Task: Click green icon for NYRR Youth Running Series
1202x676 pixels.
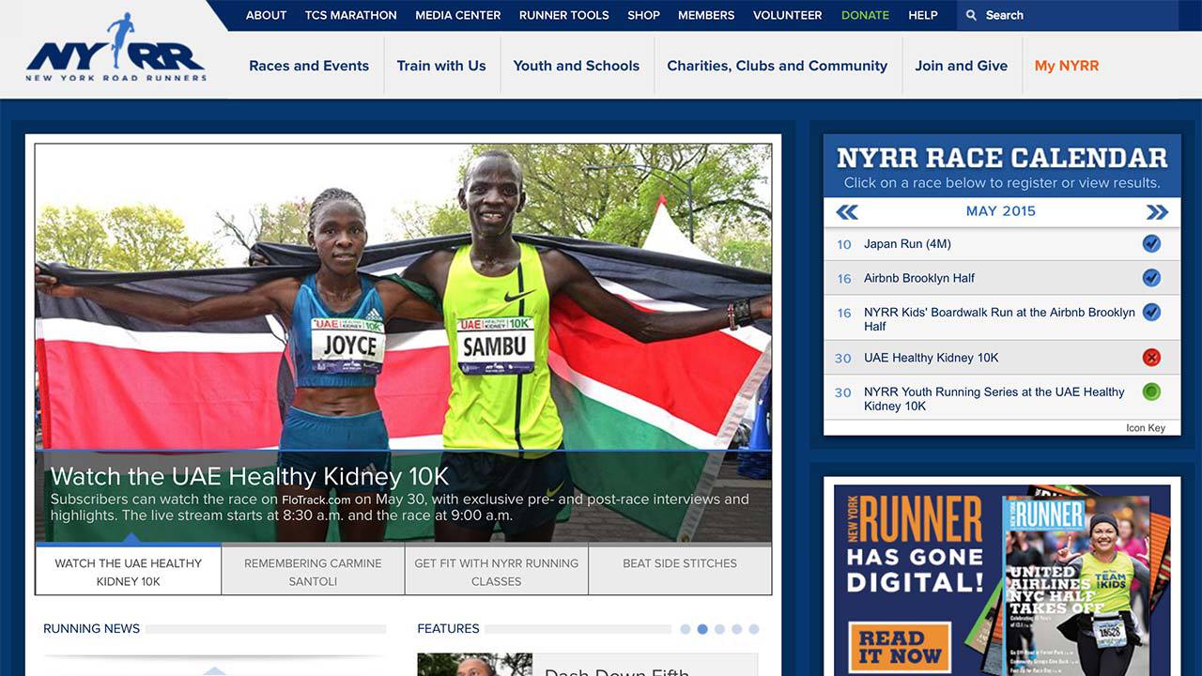Action: tap(1151, 392)
